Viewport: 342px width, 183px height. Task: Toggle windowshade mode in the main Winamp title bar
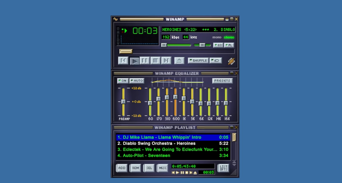click(x=232, y=19)
